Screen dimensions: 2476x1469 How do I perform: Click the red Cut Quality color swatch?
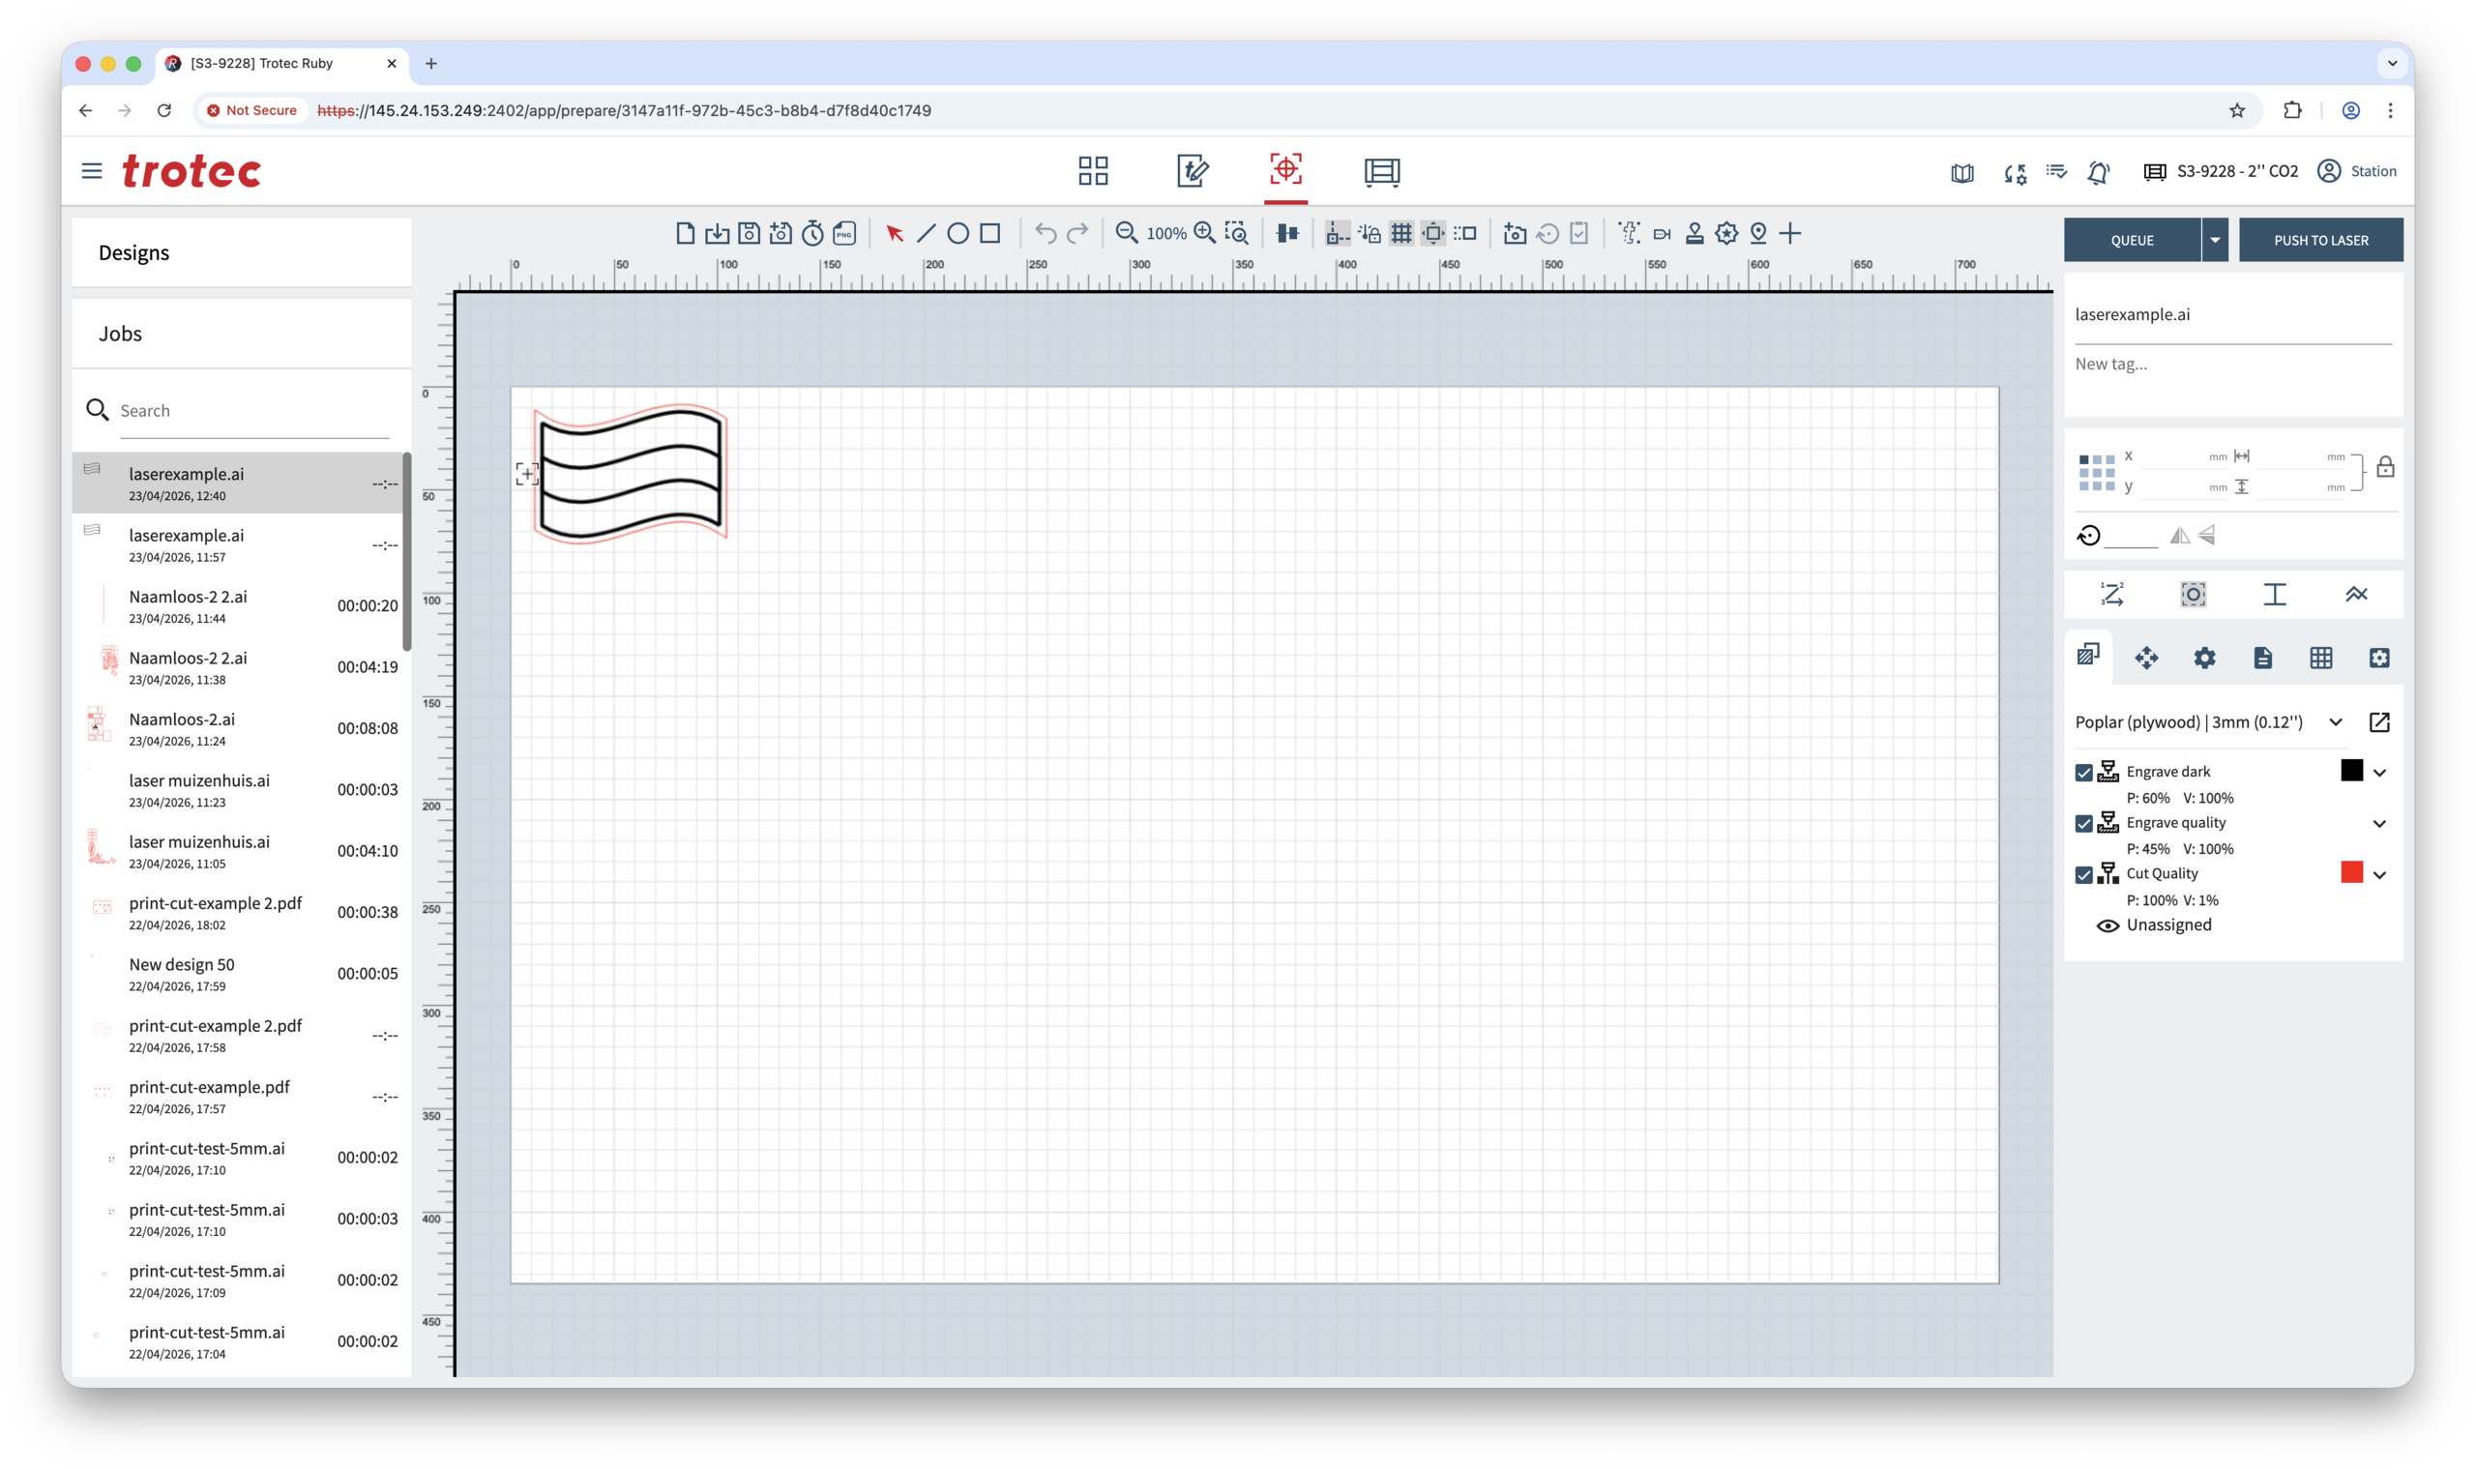pyautogui.click(x=2351, y=872)
